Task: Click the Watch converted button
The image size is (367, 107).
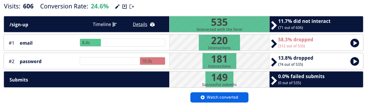Action: [x=219, y=97]
